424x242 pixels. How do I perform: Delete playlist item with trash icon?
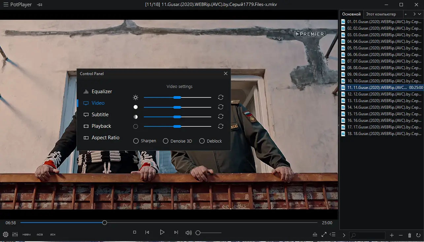pos(409,235)
